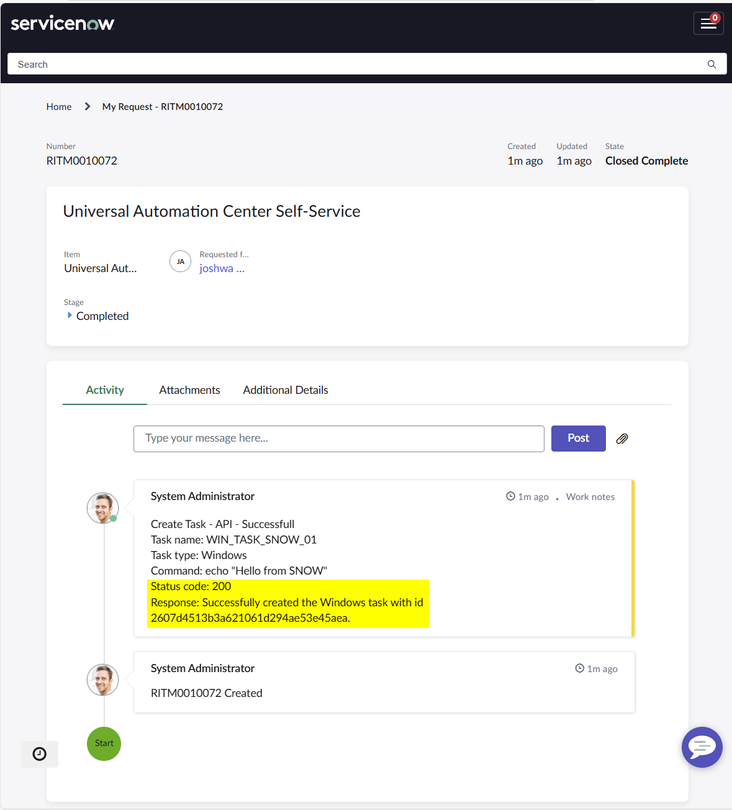Click the Post button
This screenshot has height=810, width=732.
click(x=578, y=439)
